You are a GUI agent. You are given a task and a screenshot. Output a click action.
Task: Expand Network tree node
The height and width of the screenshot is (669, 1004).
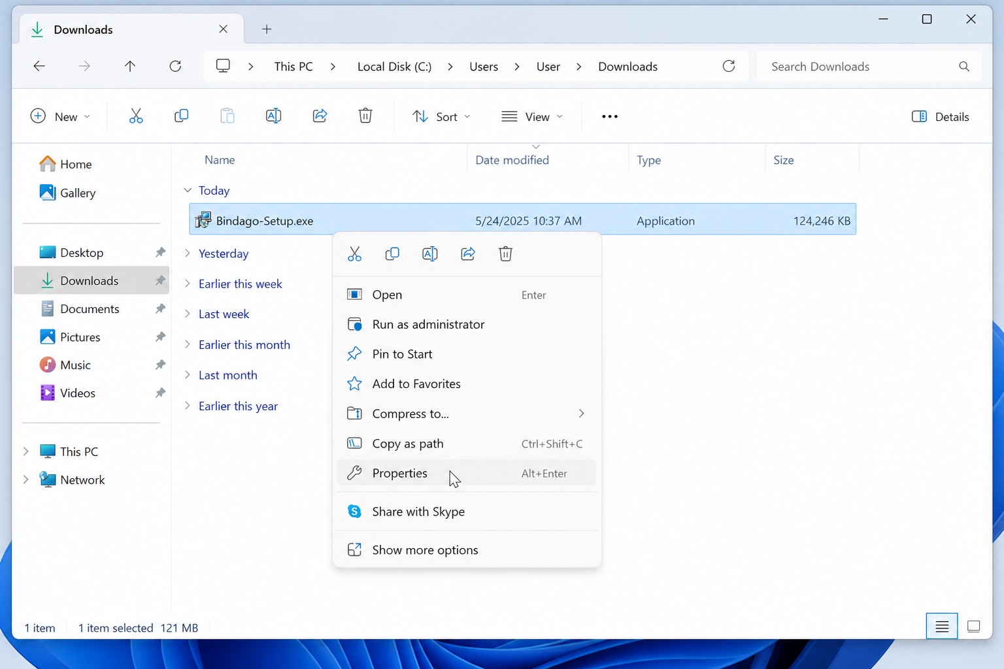point(26,480)
